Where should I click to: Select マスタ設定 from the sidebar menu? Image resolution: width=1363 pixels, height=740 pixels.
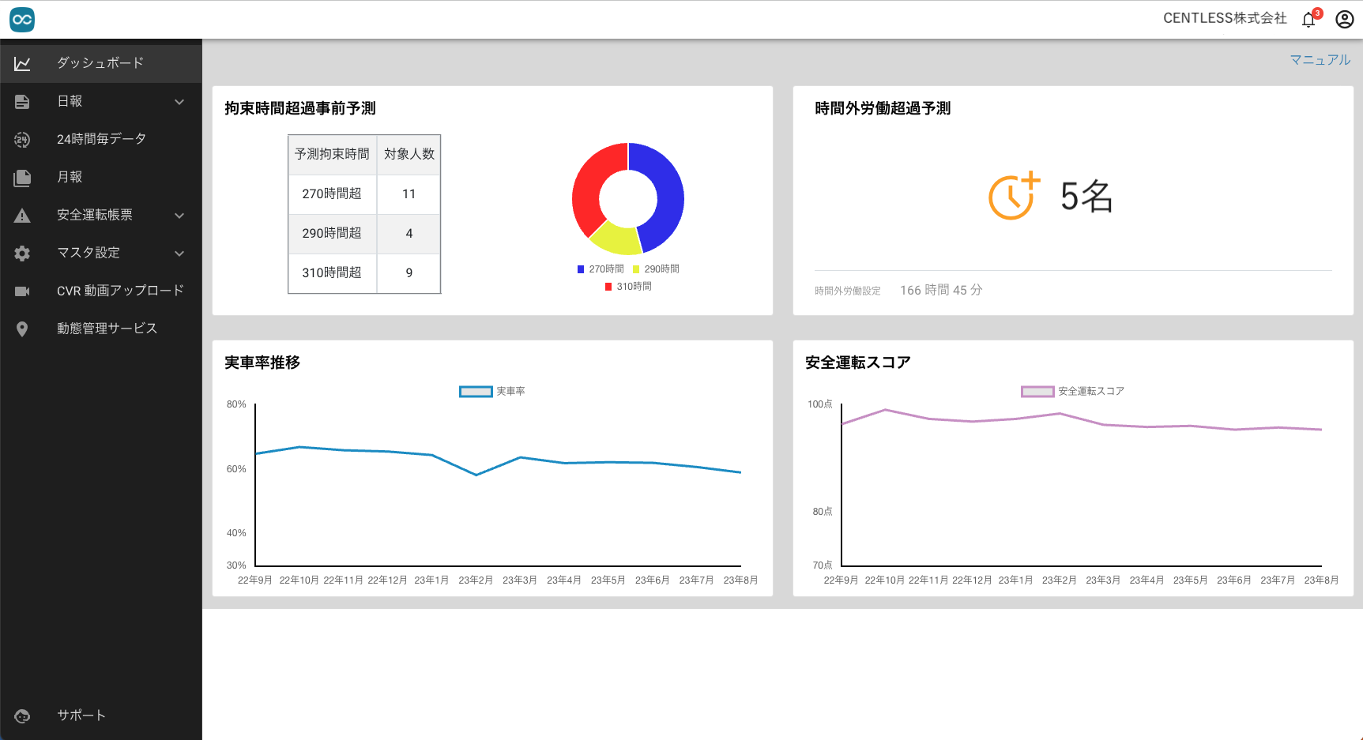pos(88,253)
